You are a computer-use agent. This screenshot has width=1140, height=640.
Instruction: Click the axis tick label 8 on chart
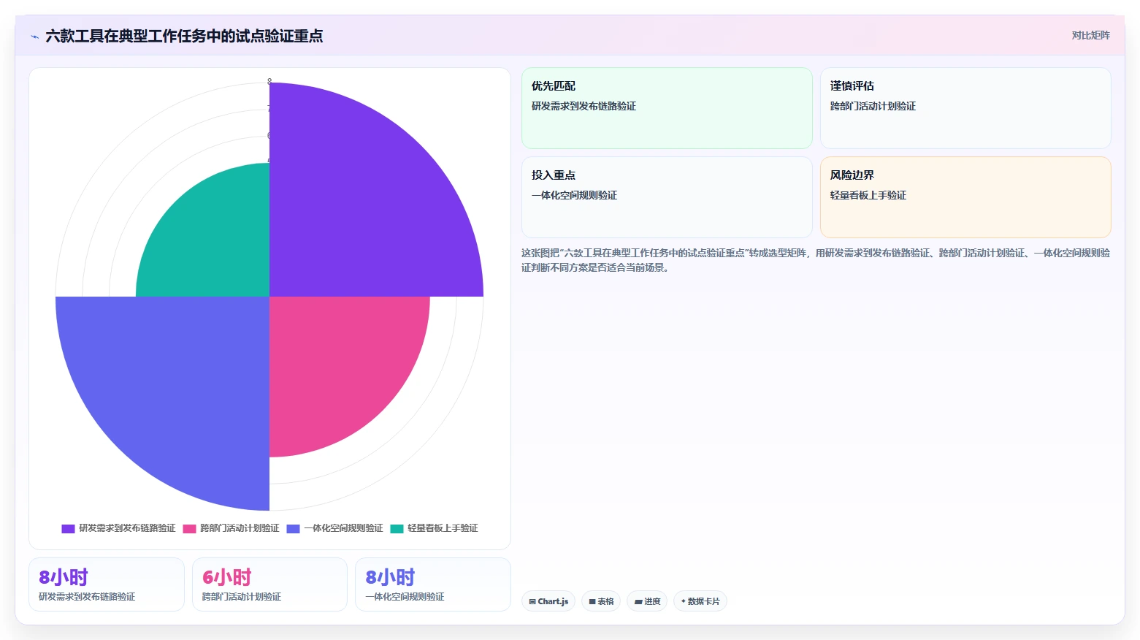coord(269,82)
